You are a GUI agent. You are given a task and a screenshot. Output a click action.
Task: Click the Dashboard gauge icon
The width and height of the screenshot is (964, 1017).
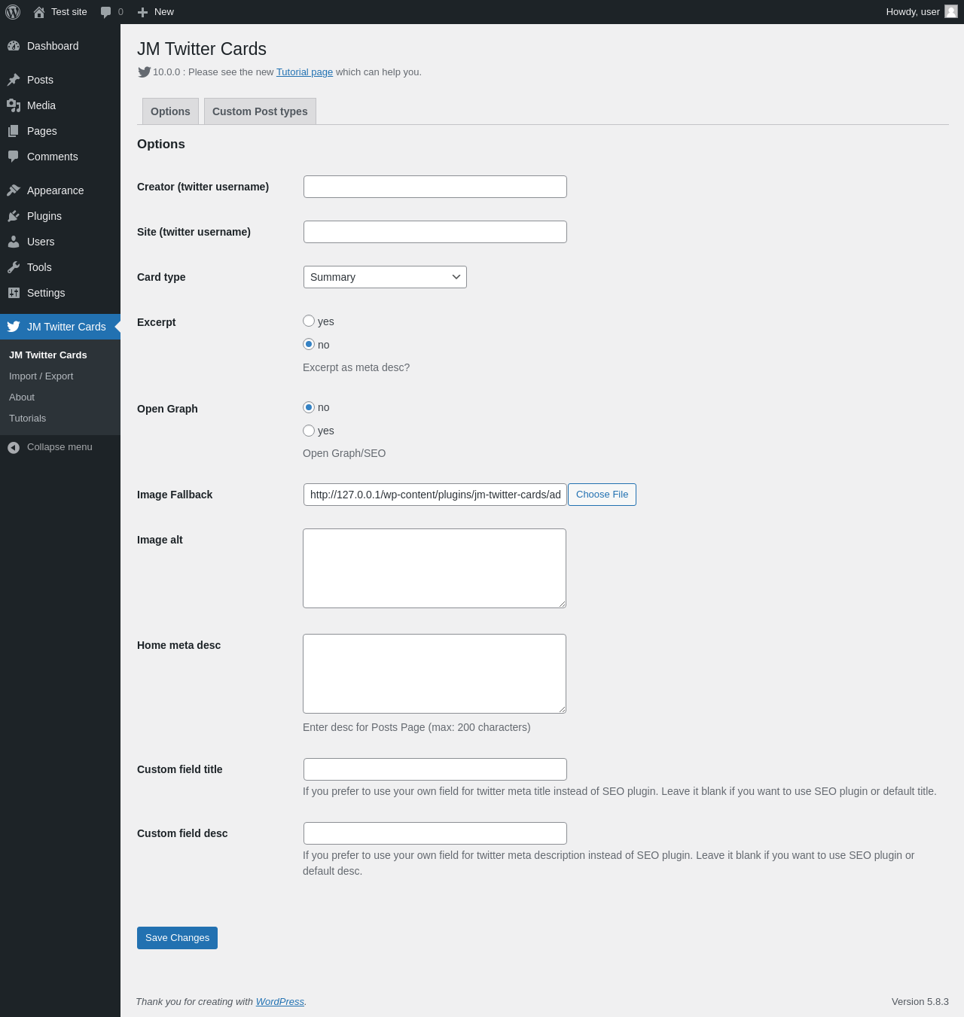coord(14,46)
